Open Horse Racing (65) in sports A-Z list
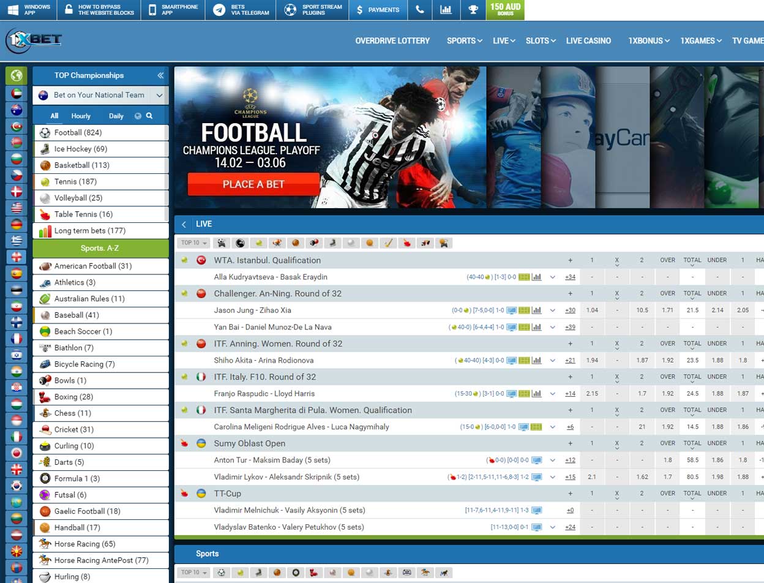Viewport: 764px width, 583px height. tap(100, 544)
